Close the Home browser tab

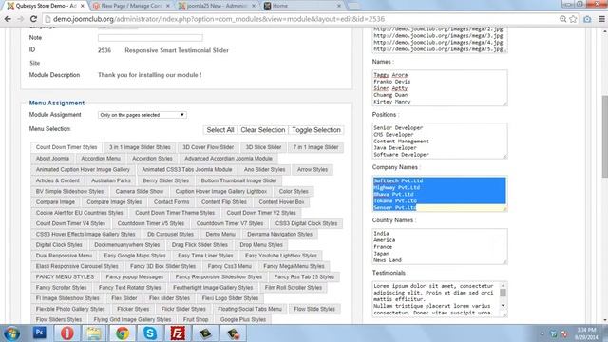[x=339, y=6]
